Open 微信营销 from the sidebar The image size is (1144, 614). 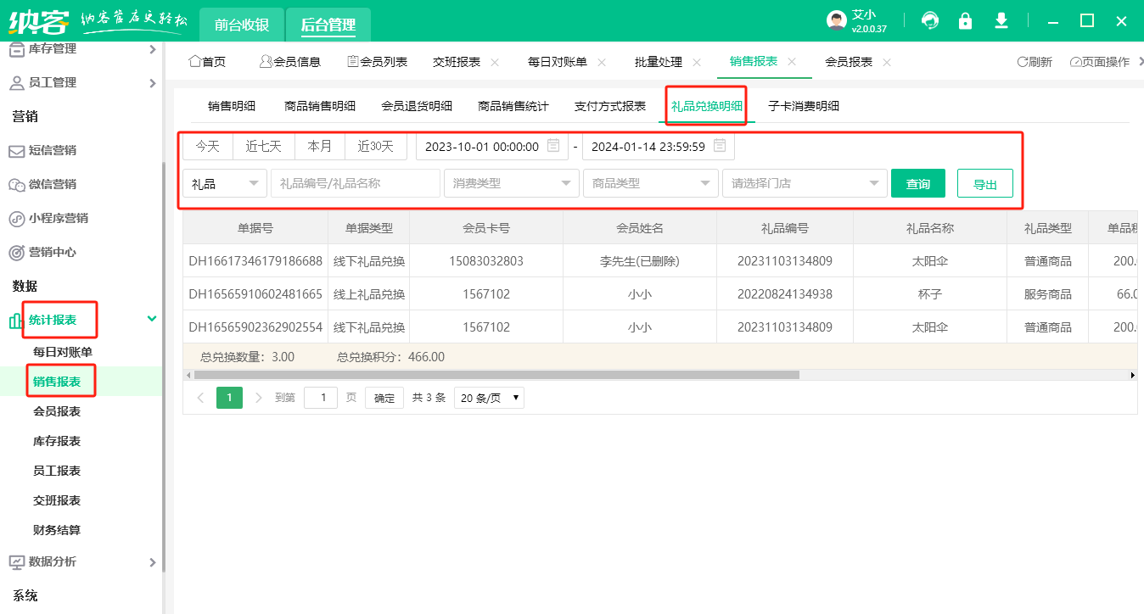tap(53, 184)
